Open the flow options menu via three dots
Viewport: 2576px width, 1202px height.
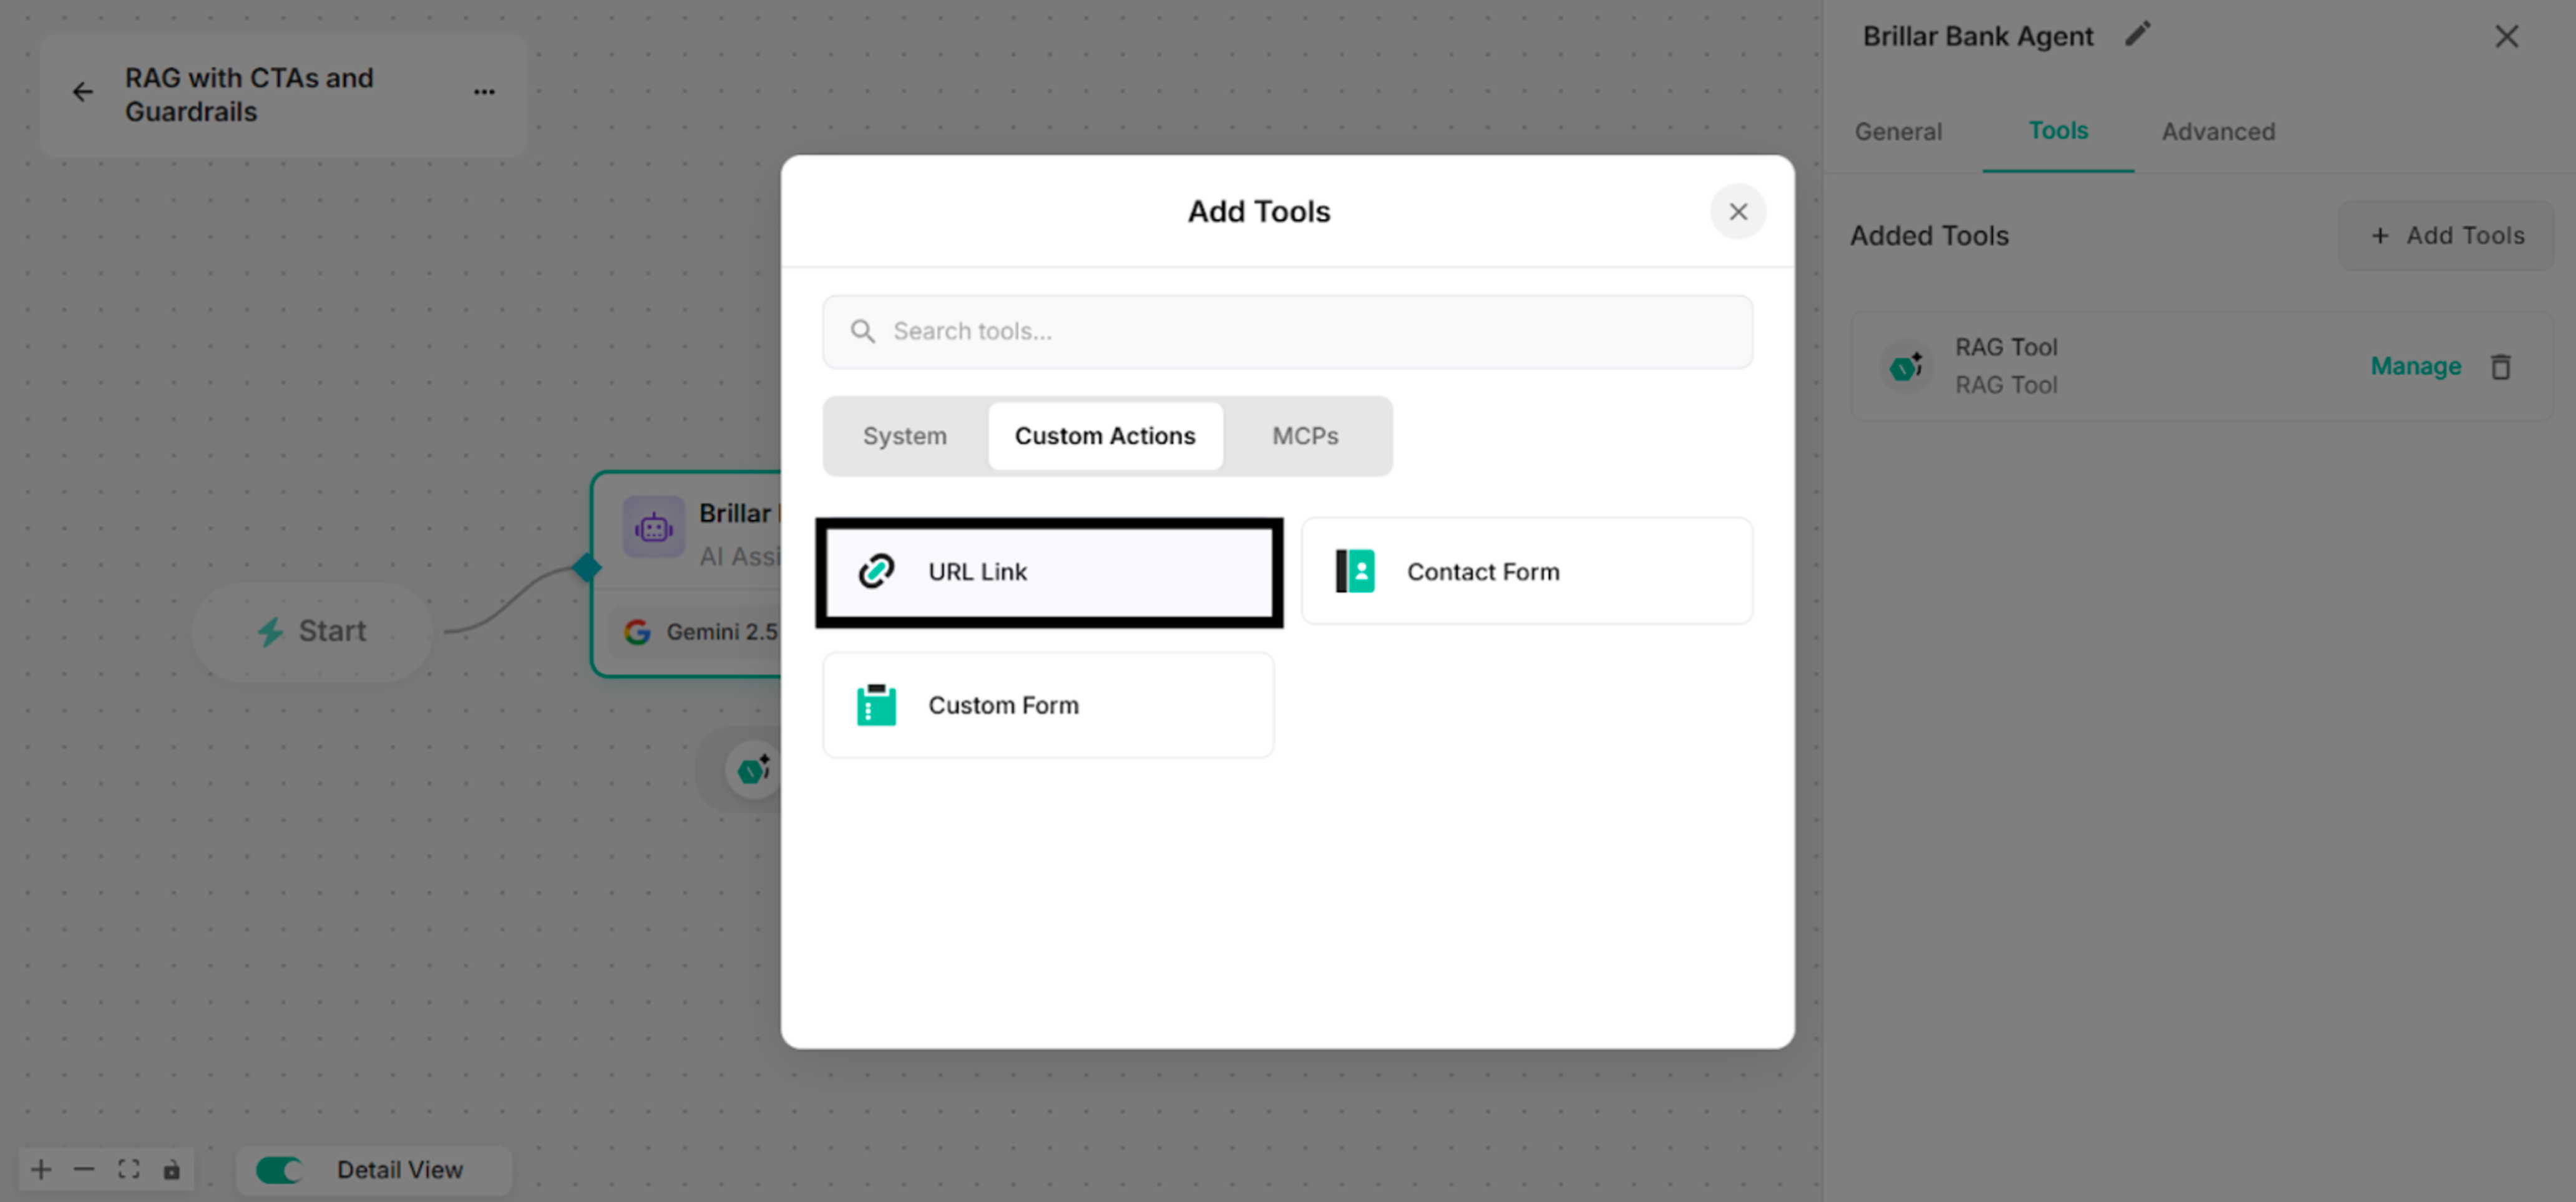484,91
